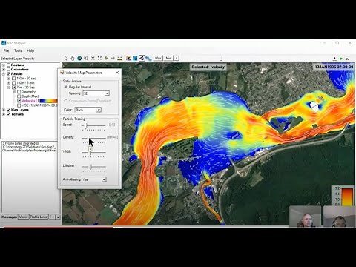Select the pan hand tool

(x=73, y=59)
